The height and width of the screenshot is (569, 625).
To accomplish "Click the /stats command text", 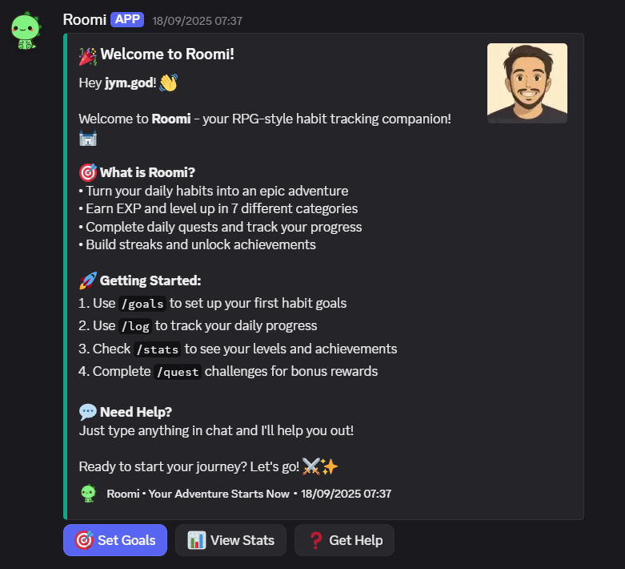I will tap(157, 349).
